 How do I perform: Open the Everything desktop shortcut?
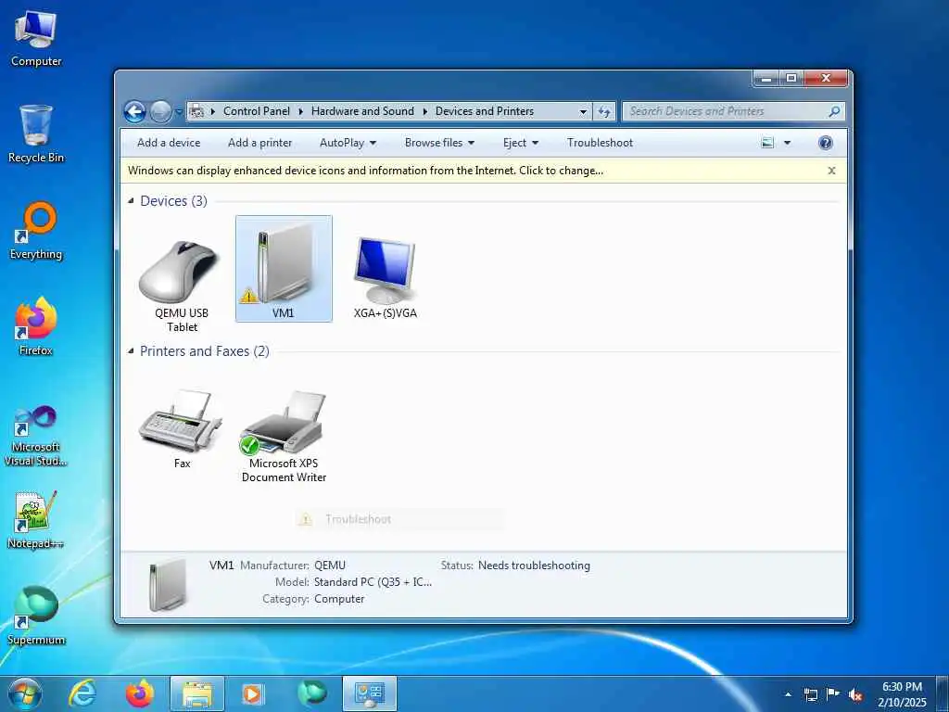pyautogui.click(x=36, y=231)
